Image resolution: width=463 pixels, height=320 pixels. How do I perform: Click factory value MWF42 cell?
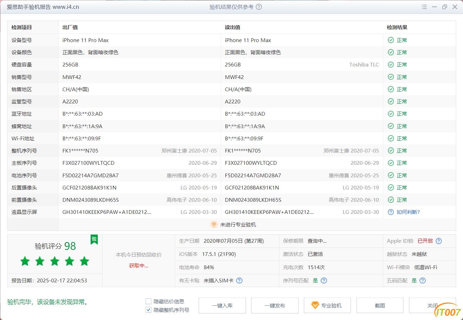point(72,77)
